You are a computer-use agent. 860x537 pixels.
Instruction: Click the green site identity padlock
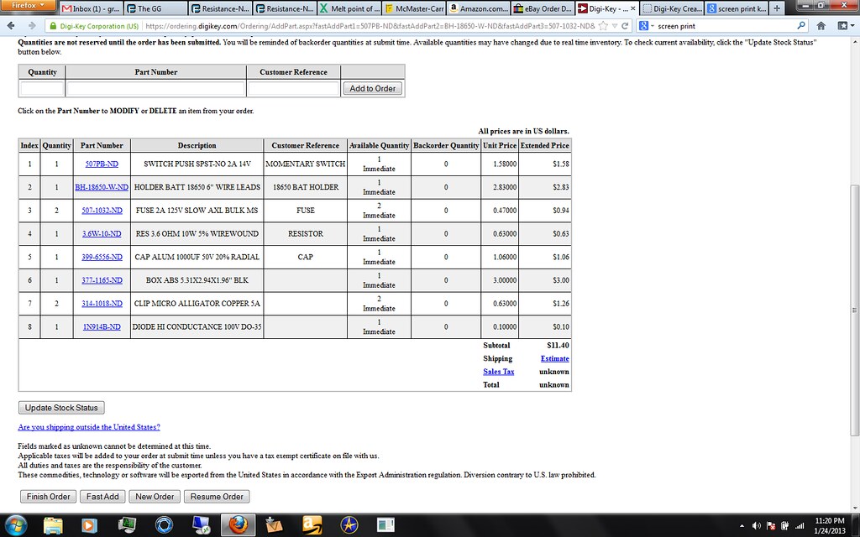coord(52,26)
